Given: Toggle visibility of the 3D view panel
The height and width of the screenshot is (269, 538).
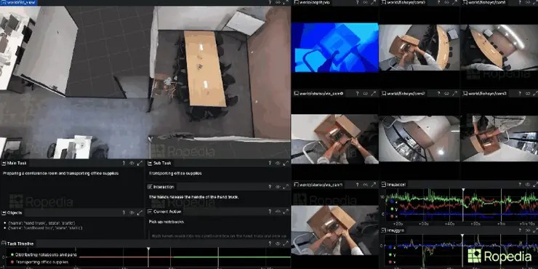Looking at the screenshot, I should (x=278, y=2).
